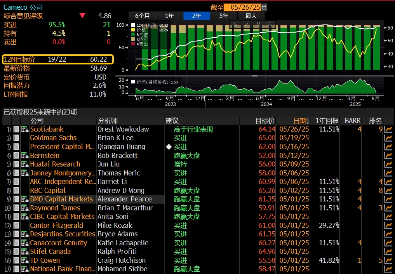Click the red %卖出 legend swatch
Image resolution: width=395 pixels, height=274 pixels.
click(x=133, y=44)
